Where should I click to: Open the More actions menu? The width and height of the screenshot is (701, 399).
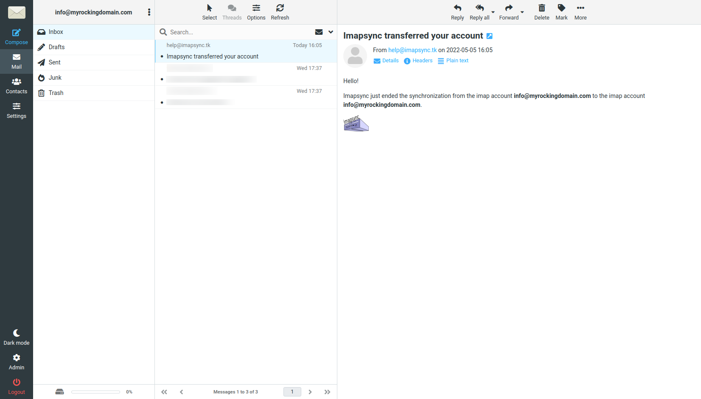tap(580, 12)
